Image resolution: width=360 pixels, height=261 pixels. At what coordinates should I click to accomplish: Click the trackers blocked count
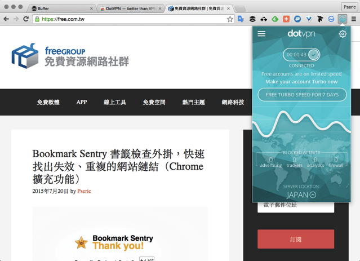coord(294,162)
